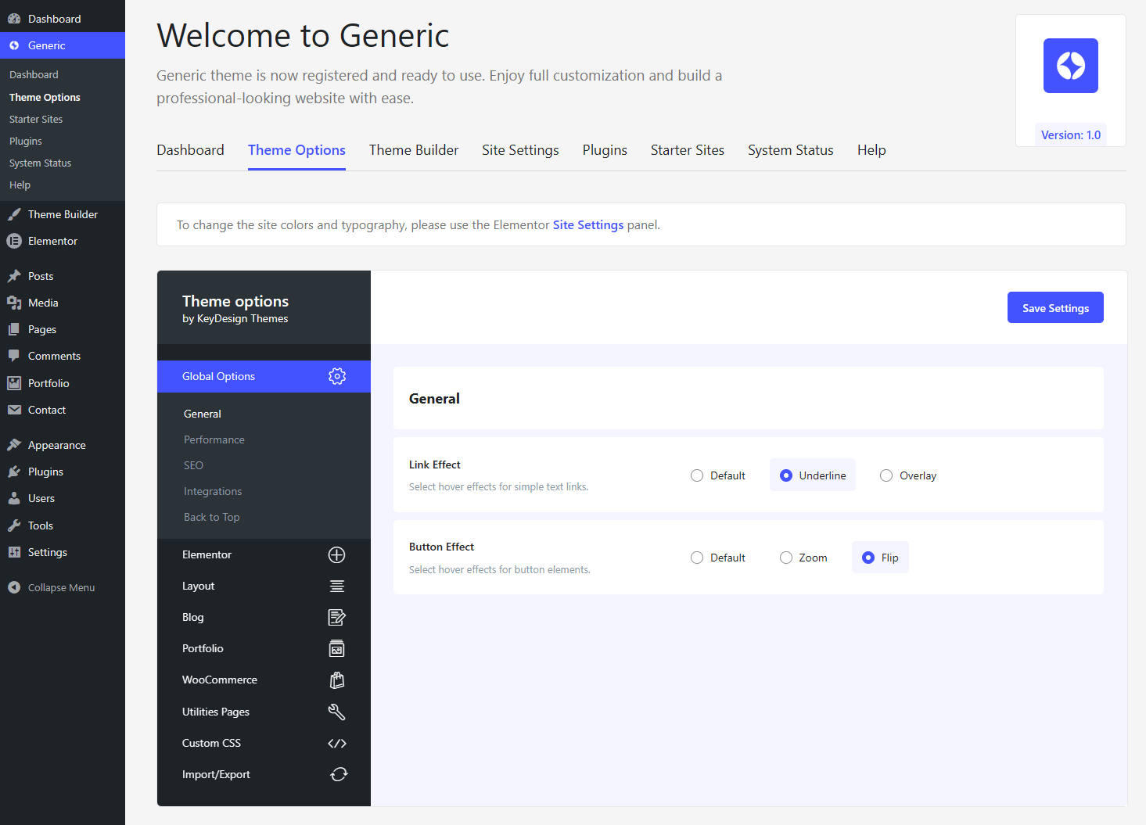Click the Custom CSS code brackets icon
The width and height of the screenshot is (1146, 825).
tap(337, 743)
